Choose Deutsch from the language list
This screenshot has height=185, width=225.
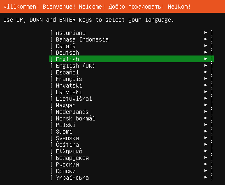(x=132, y=53)
